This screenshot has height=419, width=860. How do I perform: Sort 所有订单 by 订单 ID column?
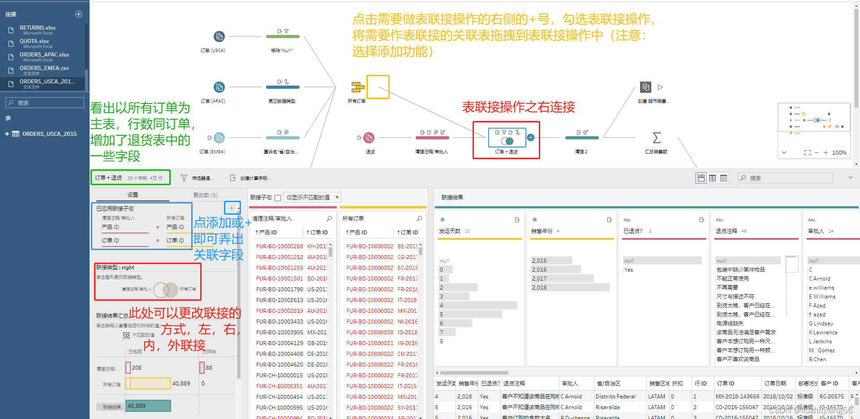tap(407, 232)
